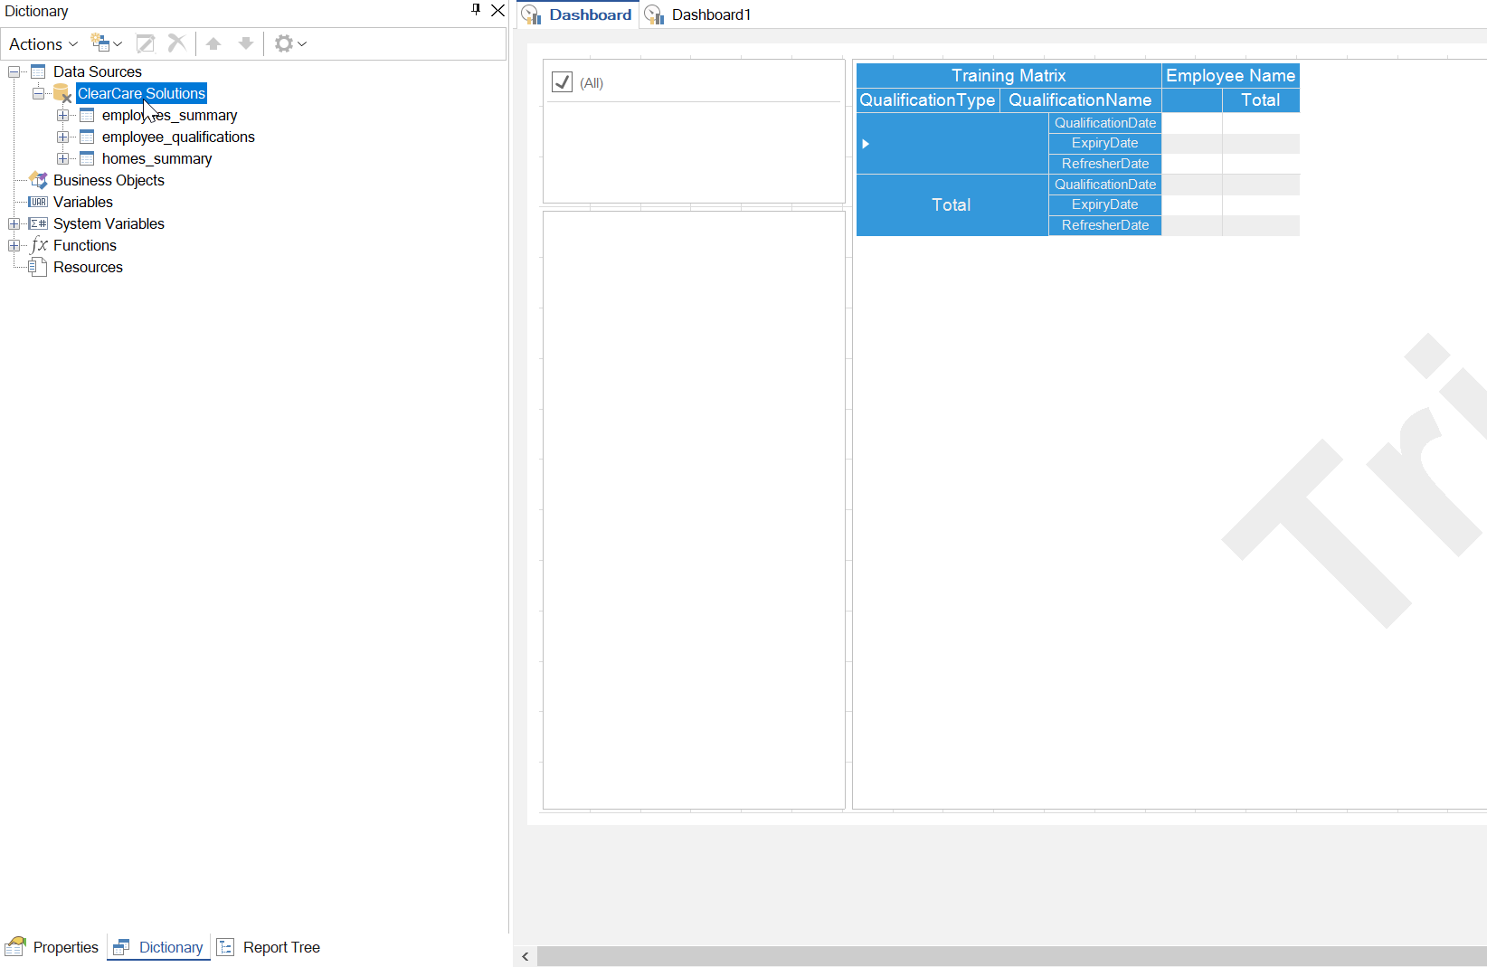
Task: Open the Properties panel tab
Action: [52, 947]
